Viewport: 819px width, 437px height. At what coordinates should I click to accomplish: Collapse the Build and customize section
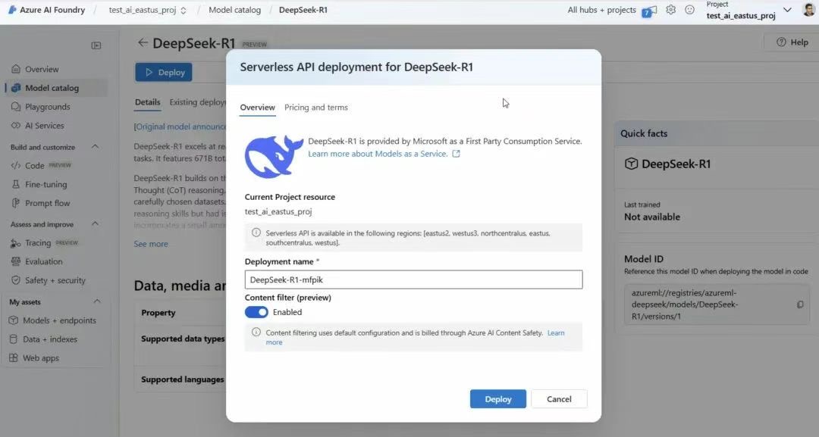click(95, 147)
